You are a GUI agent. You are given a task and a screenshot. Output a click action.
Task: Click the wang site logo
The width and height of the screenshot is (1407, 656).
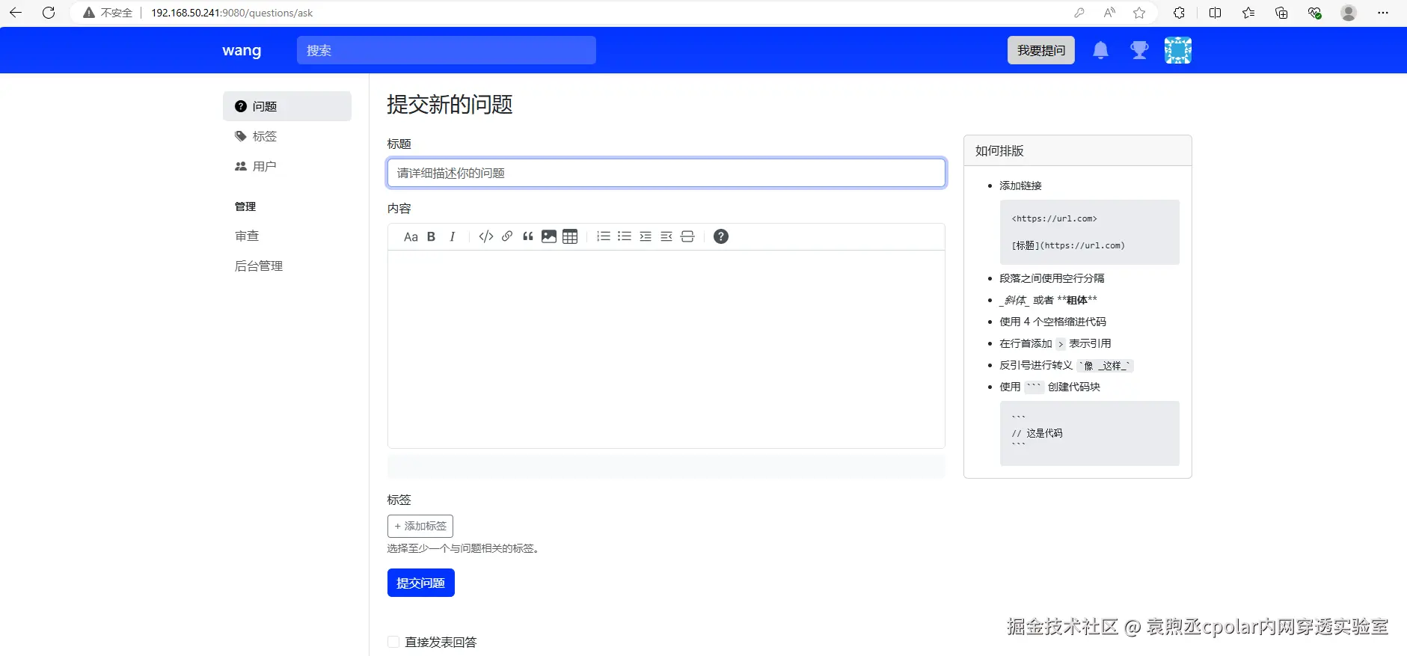(x=242, y=50)
